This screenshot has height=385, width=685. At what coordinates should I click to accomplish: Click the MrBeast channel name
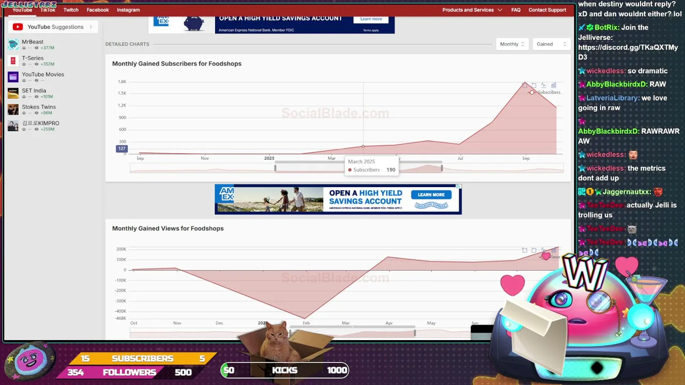(x=33, y=42)
